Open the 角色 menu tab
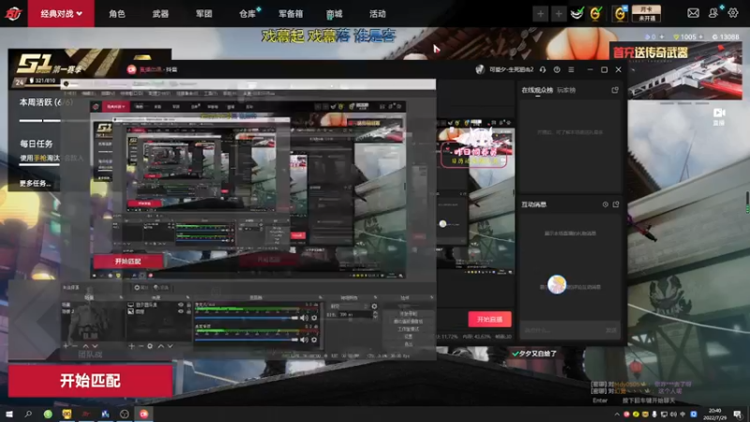The image size is (750, 422). (x=116, y=14)
